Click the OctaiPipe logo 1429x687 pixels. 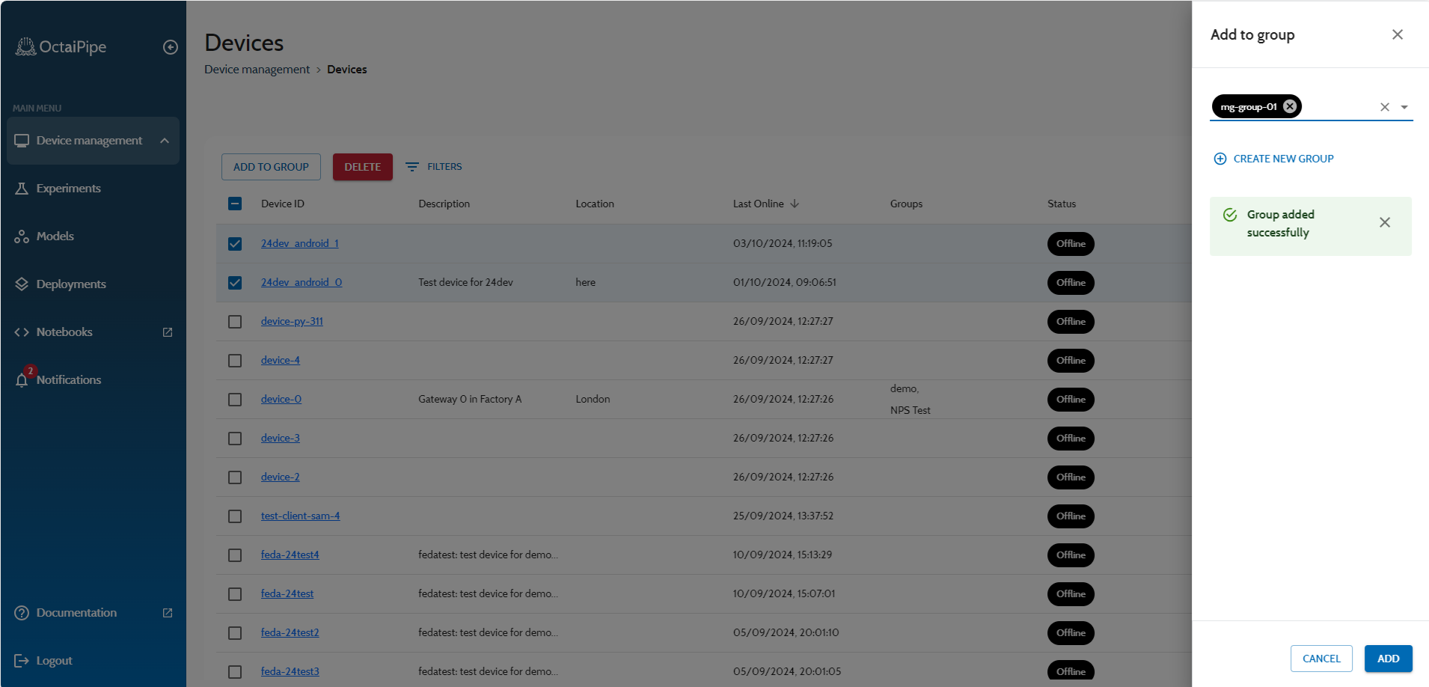click(61, 47)
